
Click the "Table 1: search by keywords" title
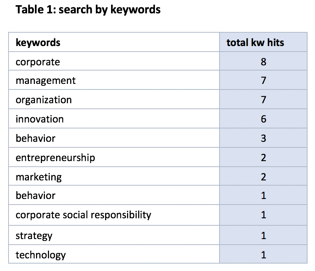tap(88, 10)
